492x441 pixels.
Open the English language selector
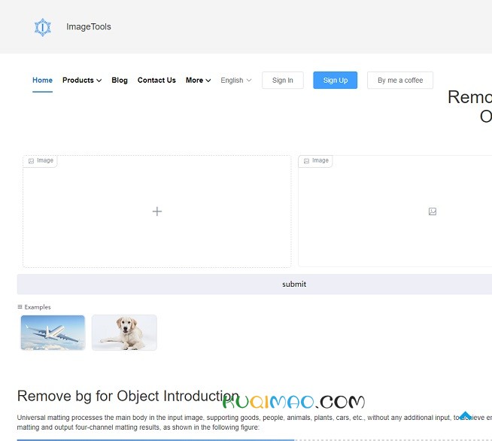click(236, 81)
